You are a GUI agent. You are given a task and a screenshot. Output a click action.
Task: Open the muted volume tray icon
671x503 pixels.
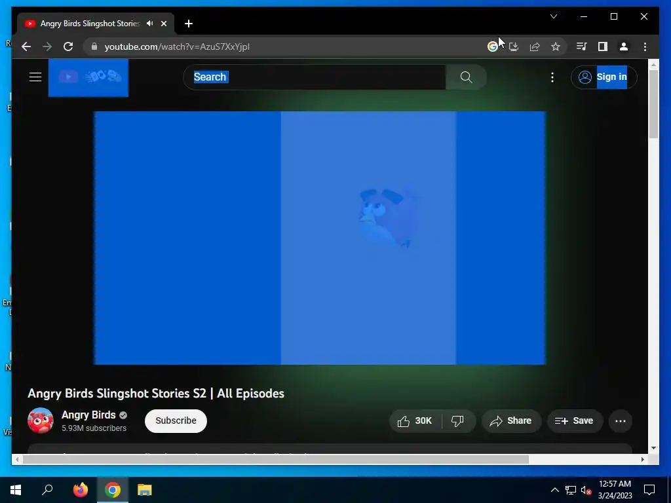coord(586,490)
